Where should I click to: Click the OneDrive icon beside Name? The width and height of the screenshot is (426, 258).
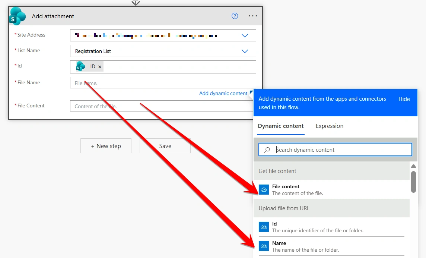[264, 246]
